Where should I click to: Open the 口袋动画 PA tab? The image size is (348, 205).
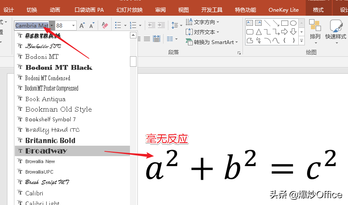[89, 10]
